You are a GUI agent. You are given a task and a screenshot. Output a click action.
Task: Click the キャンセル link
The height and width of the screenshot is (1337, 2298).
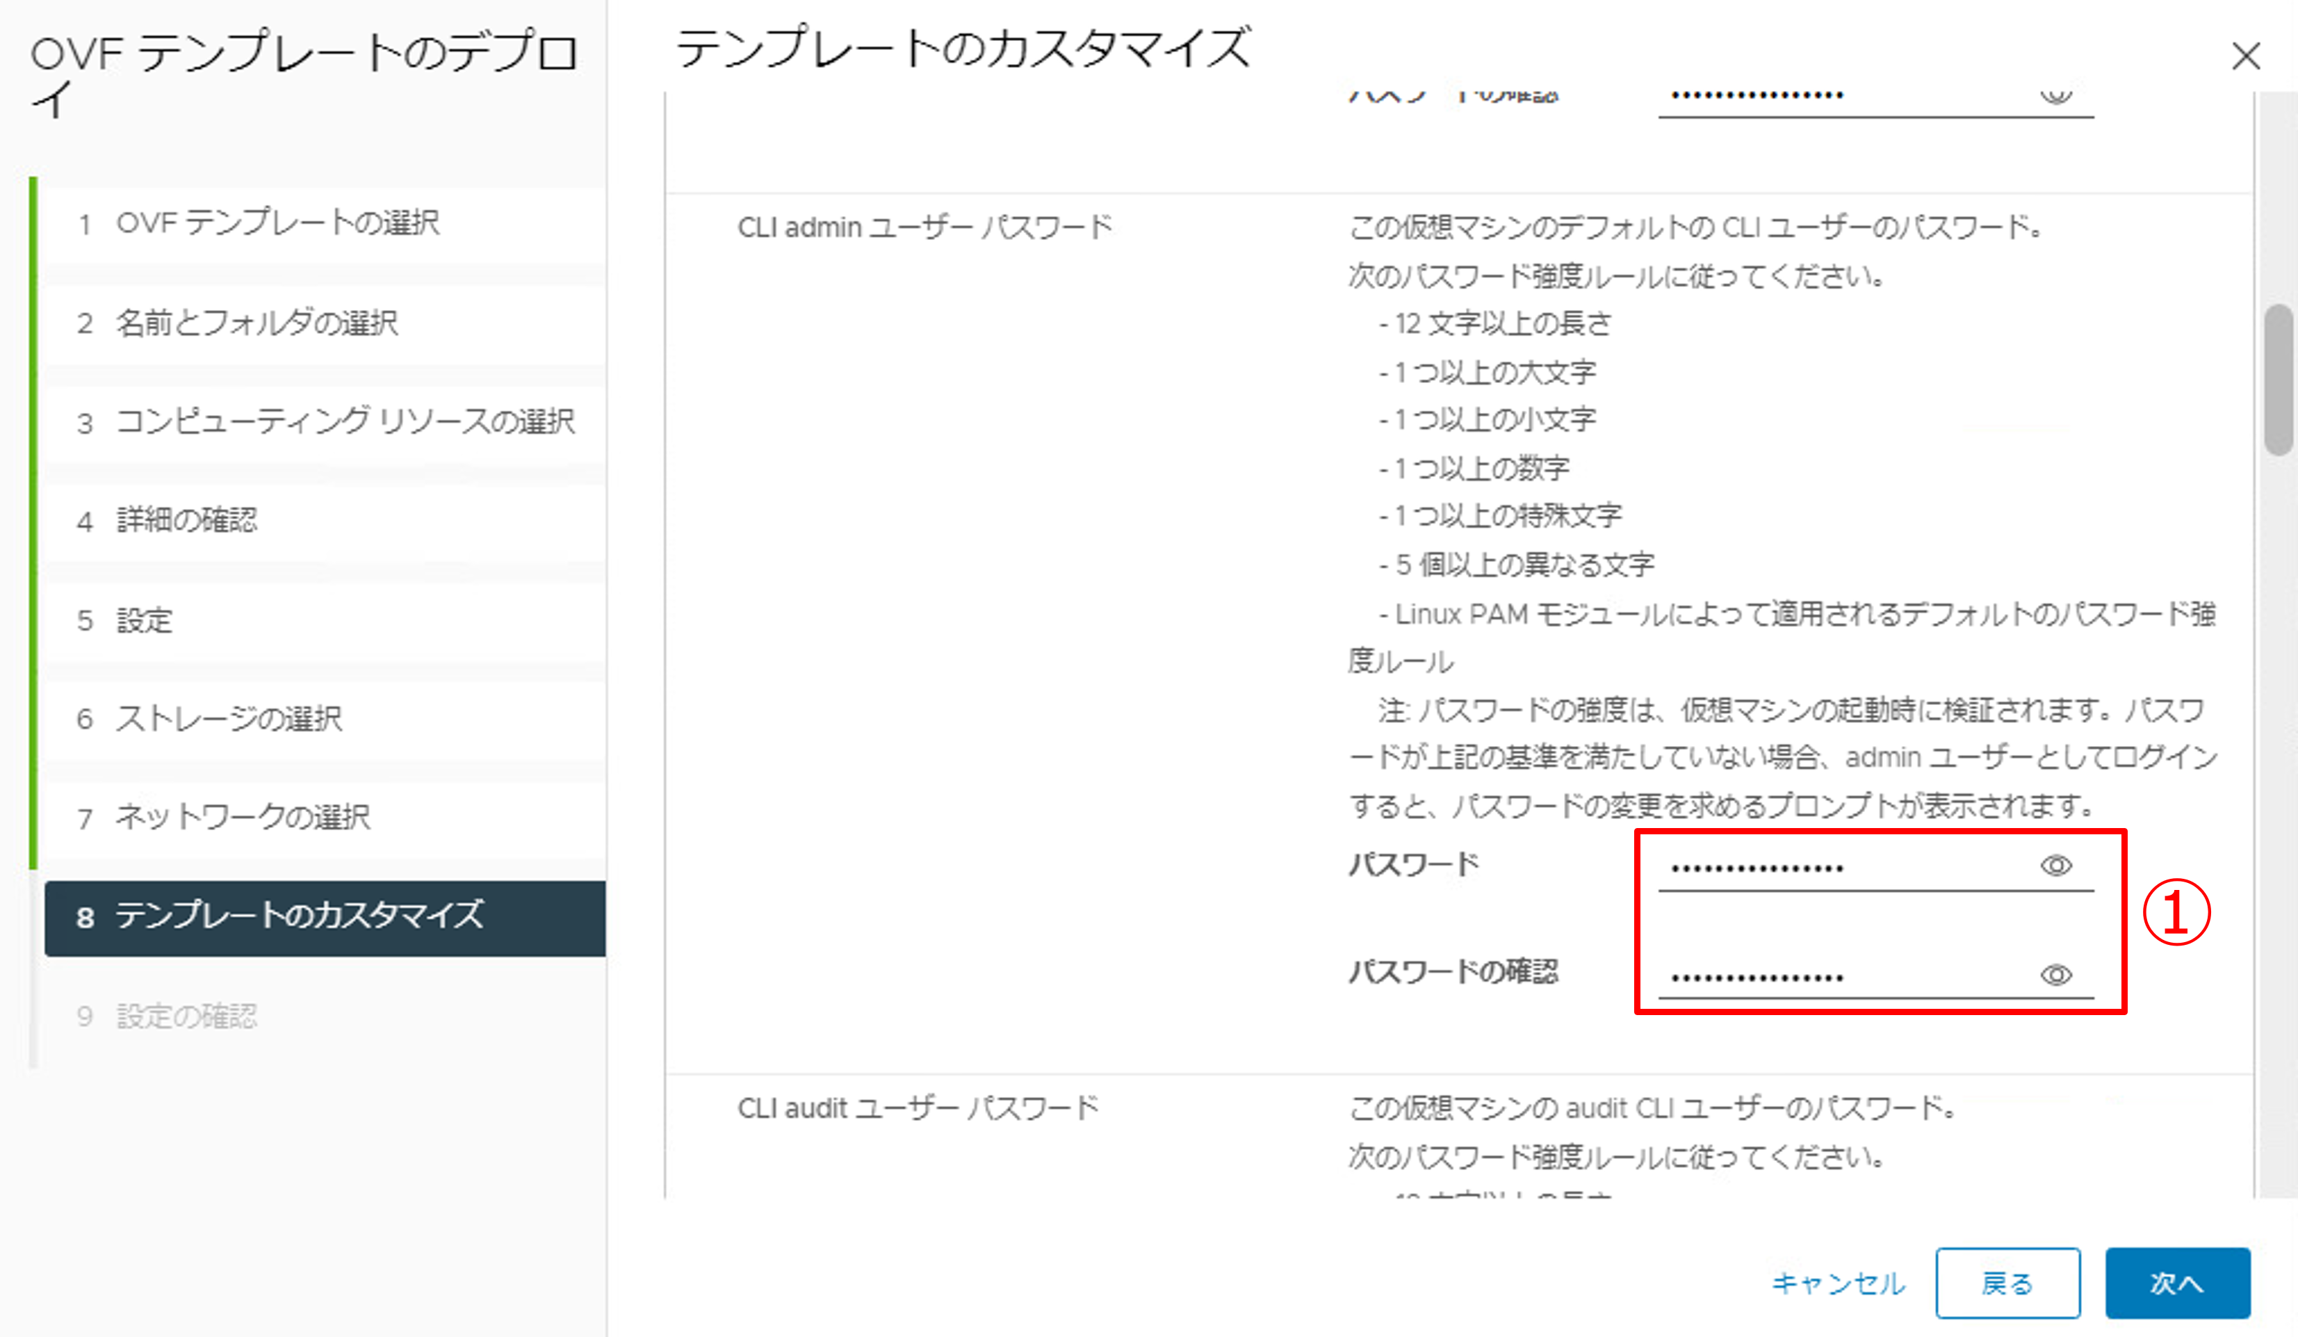click(x=1837, y=1283)
